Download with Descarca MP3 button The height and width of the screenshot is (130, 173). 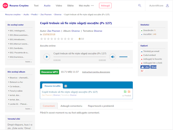point(50,72)
